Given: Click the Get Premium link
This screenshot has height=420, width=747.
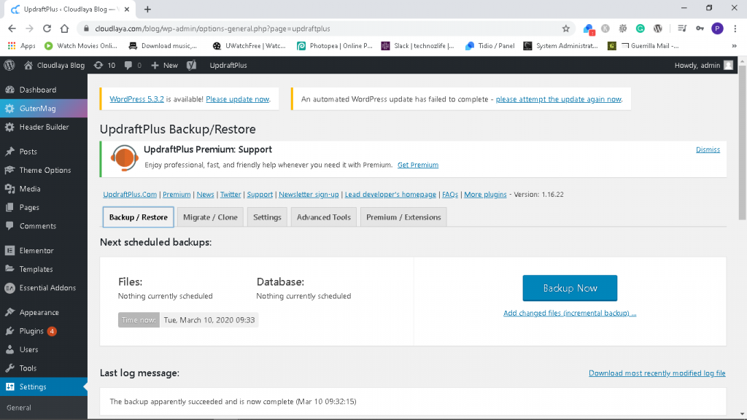Looking at the screenshot, I should click(418, 165).
